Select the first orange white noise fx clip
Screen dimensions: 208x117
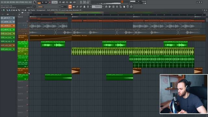click(x=76, y=71)
